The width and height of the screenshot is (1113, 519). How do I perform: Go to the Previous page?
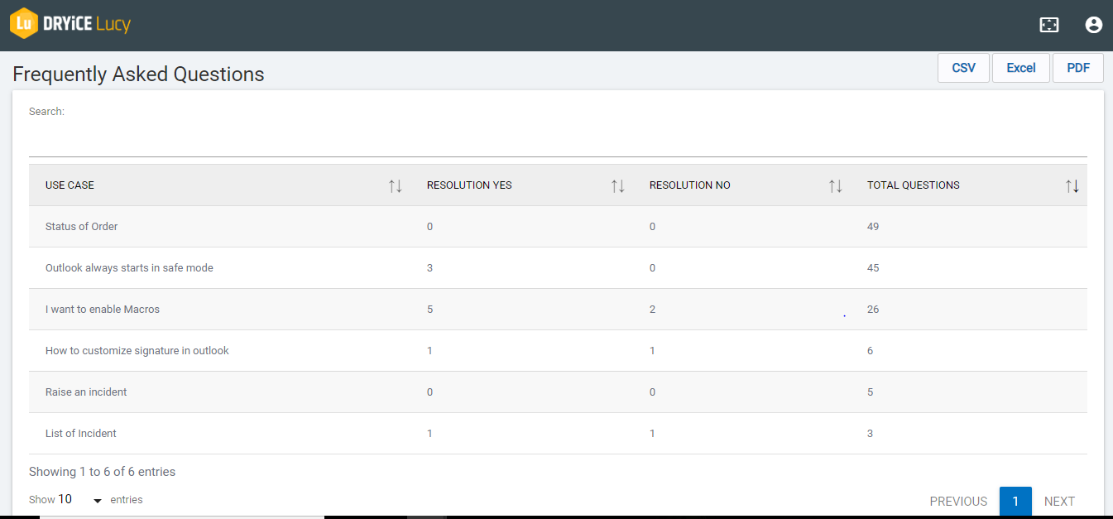click(x=958, y=501)
